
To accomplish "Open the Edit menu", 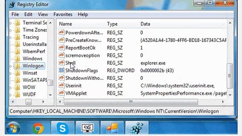I will pyautogui.click(x=28, y=14).
